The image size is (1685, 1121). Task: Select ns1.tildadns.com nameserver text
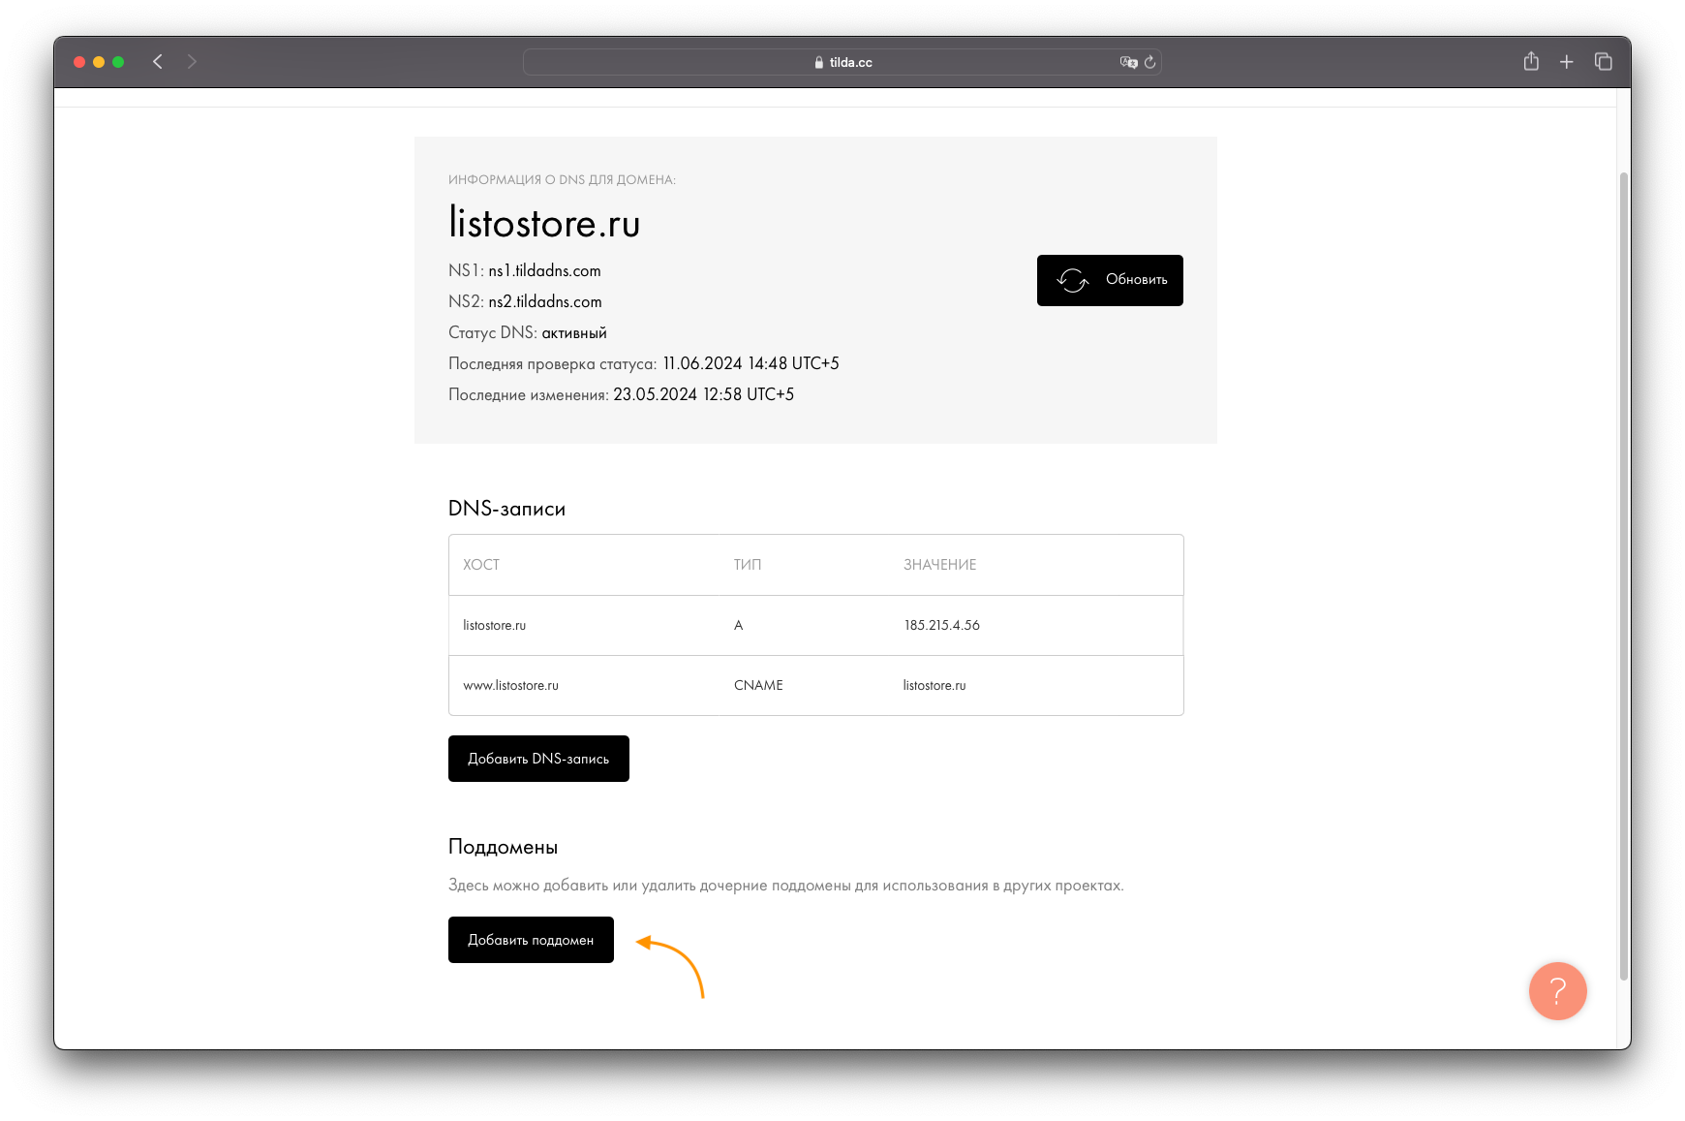pos(544,270)
